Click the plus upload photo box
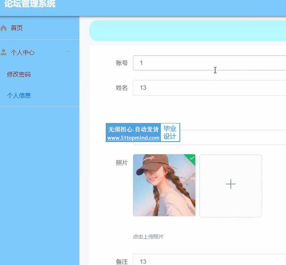 click(x=231, y=186)
